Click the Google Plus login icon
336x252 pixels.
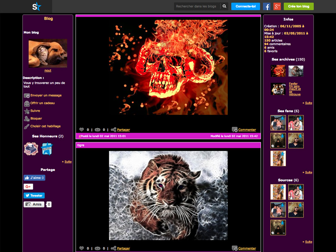tap(277, 6)
